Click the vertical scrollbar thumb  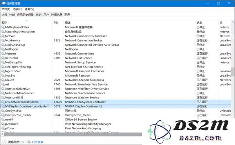233,72
